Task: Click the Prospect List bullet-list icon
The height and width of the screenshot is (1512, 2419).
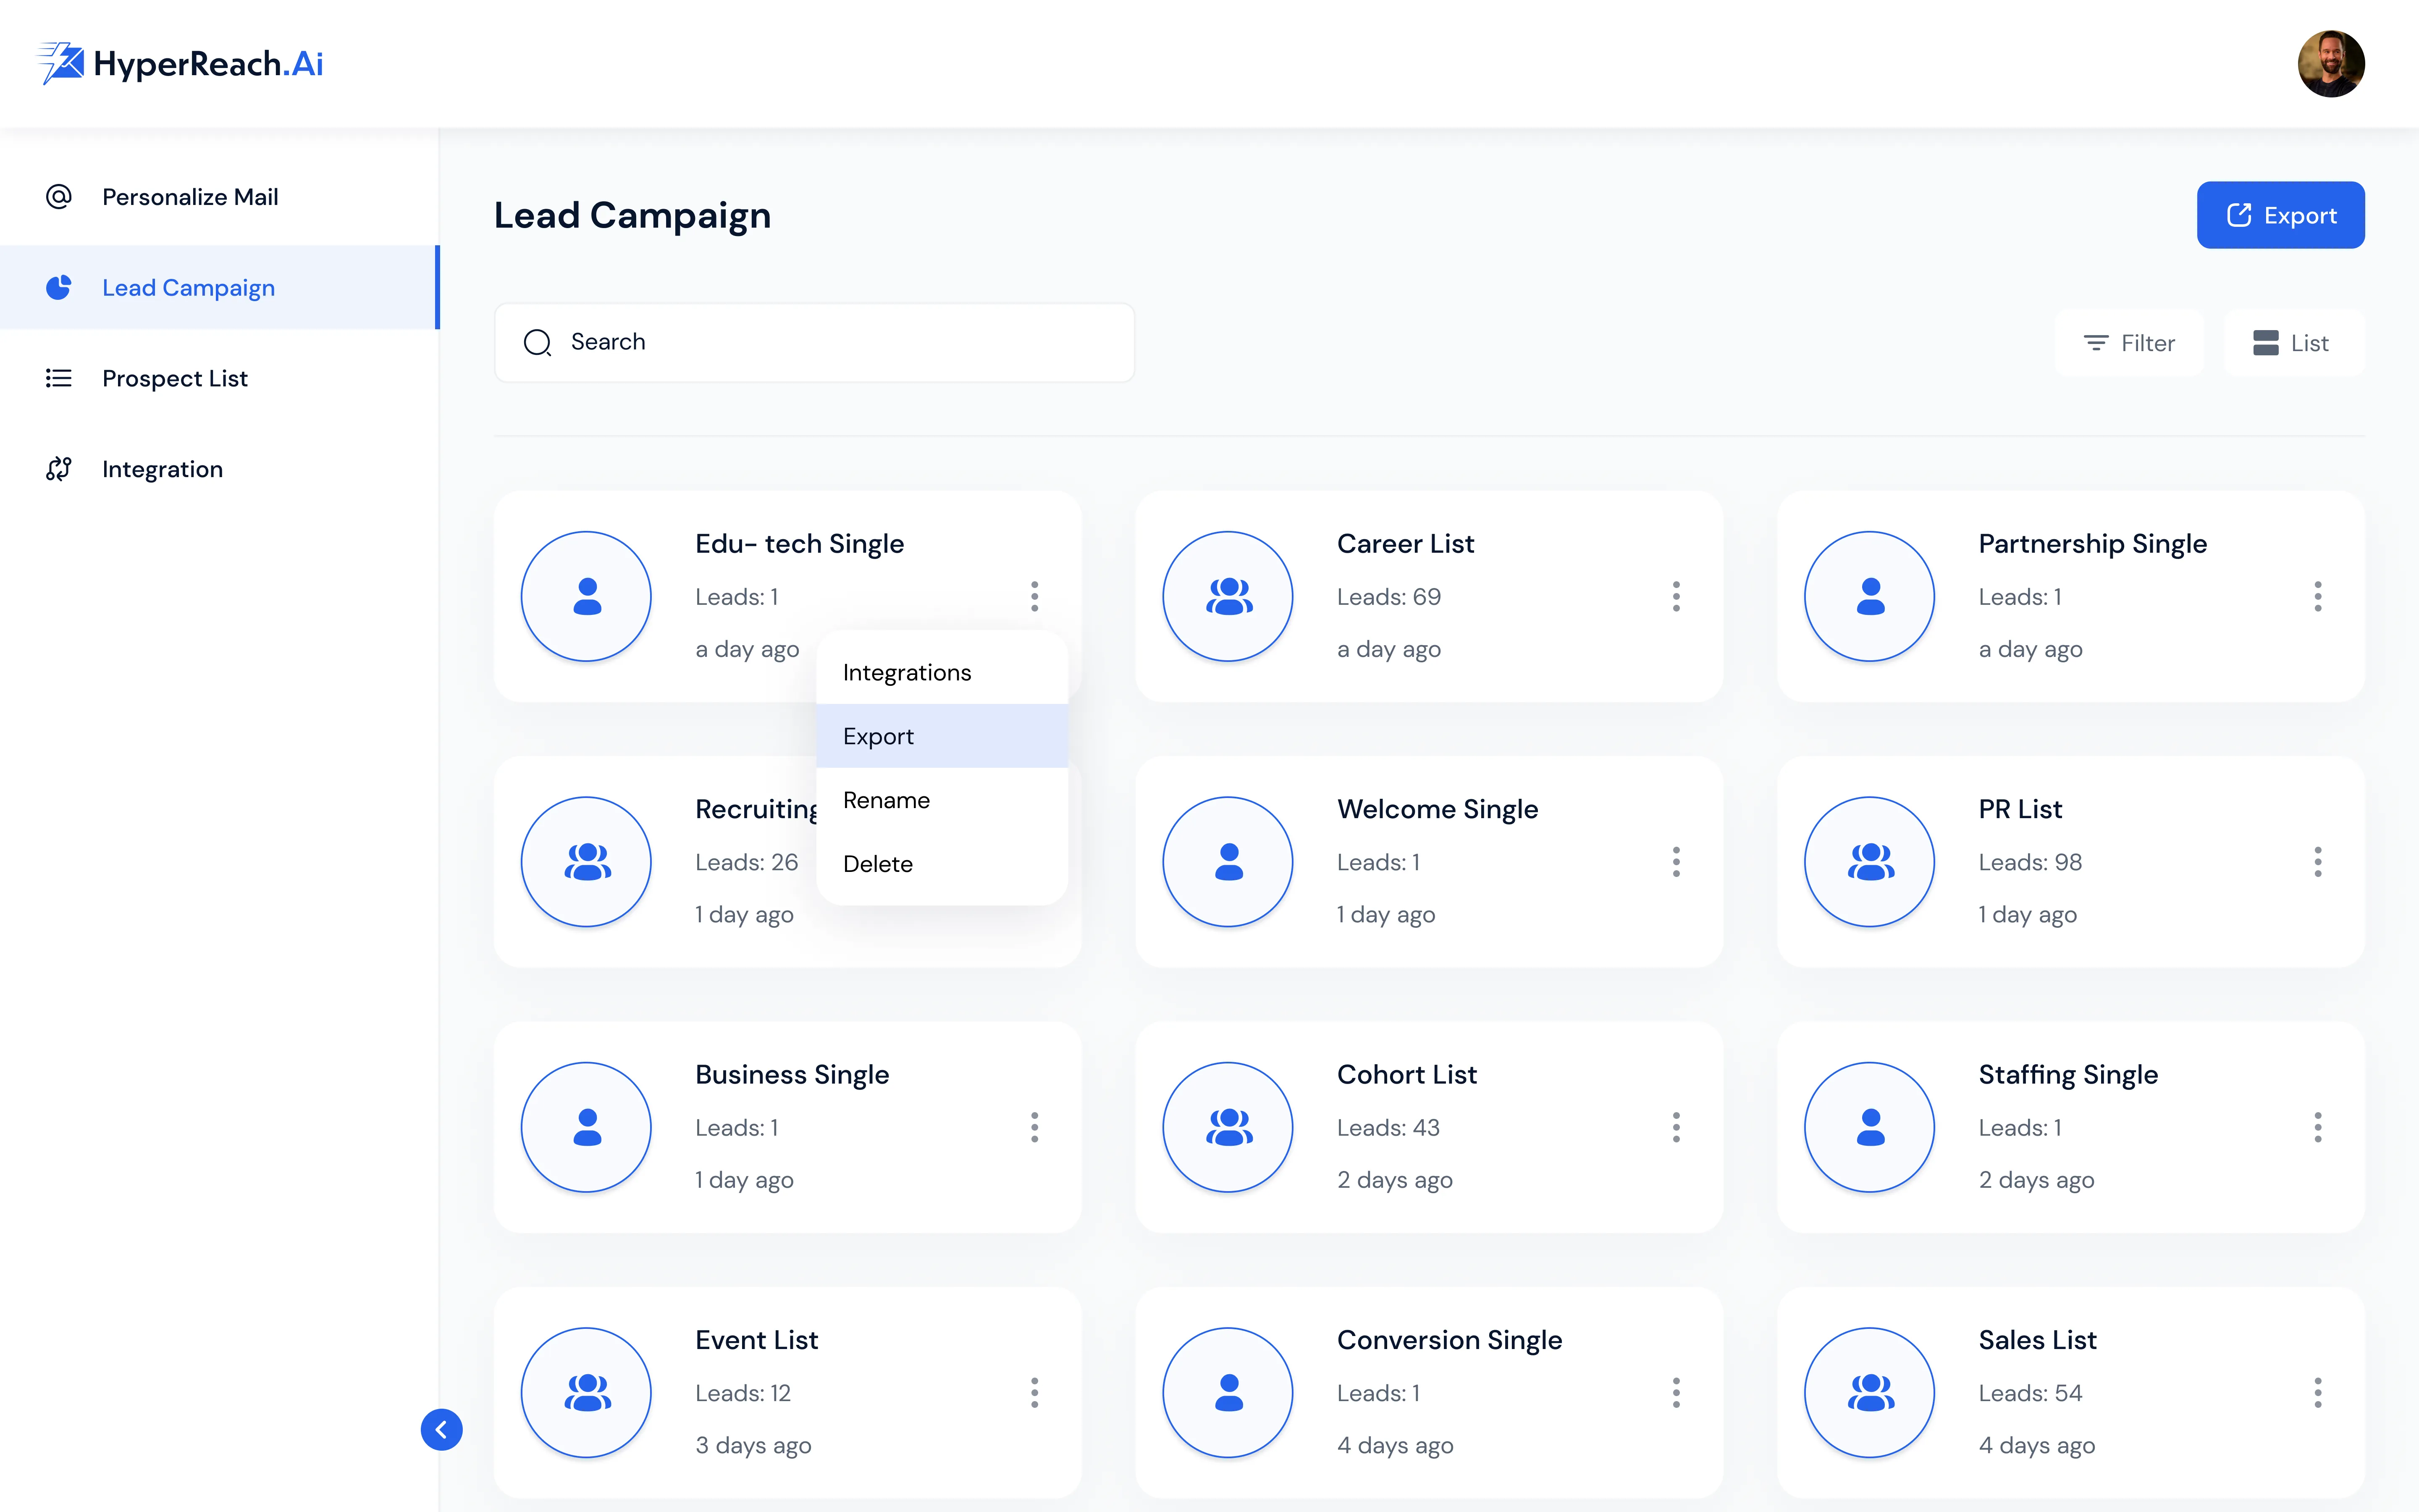Action: point(59,378)
